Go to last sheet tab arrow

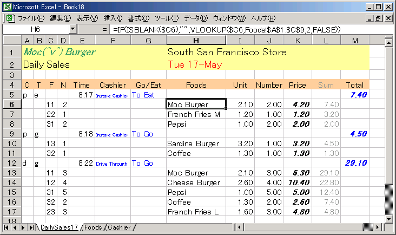point(31,227)
